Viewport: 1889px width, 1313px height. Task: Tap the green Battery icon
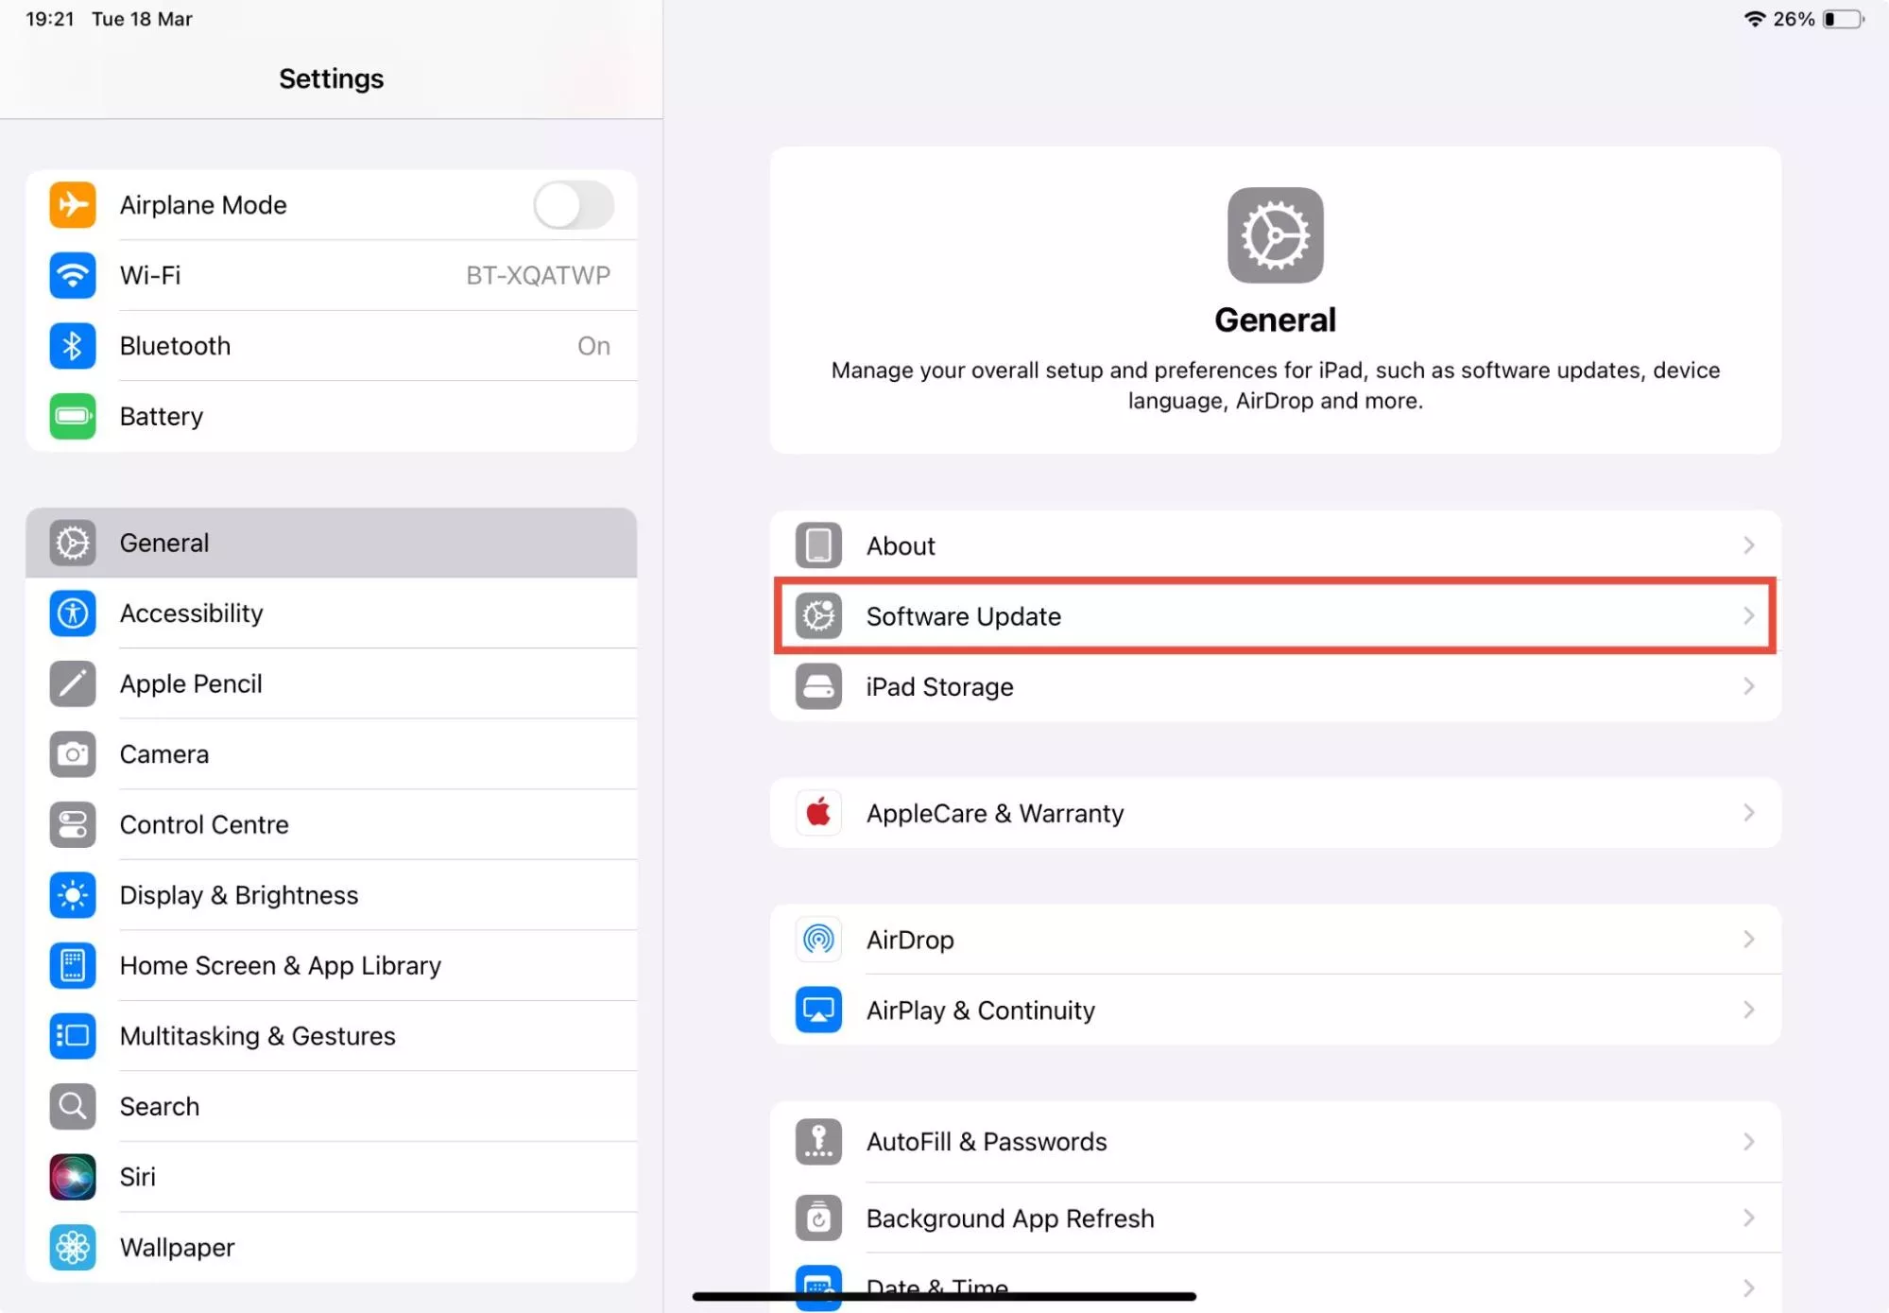coord(73,416)
